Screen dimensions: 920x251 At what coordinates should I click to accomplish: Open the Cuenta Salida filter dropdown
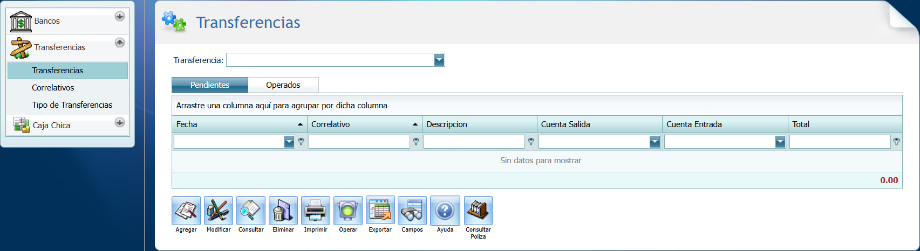[x=655, y=142]
